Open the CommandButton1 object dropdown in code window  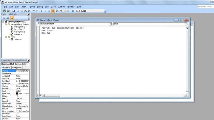(110, 24)
